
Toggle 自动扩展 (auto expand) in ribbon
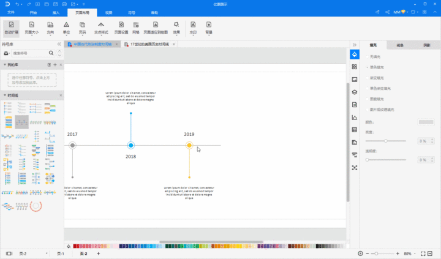pos(12,28)
